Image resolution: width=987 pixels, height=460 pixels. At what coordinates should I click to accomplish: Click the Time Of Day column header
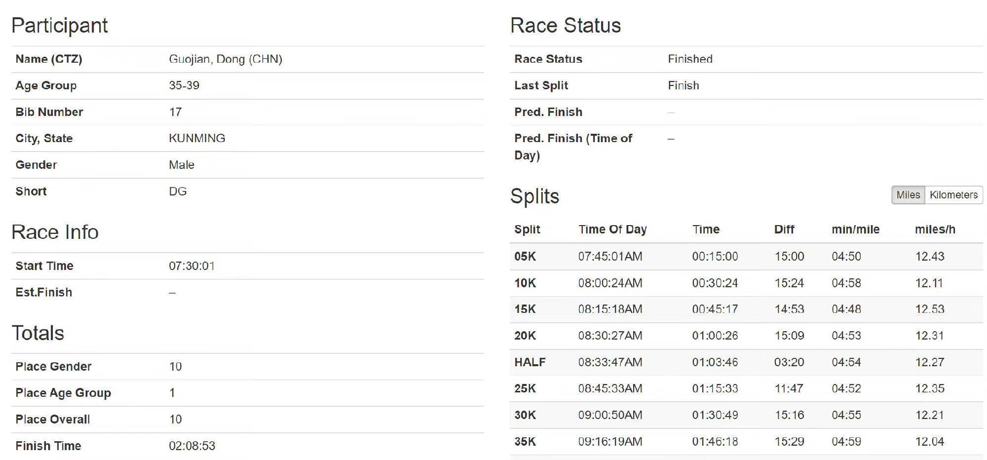click(612, 230)
